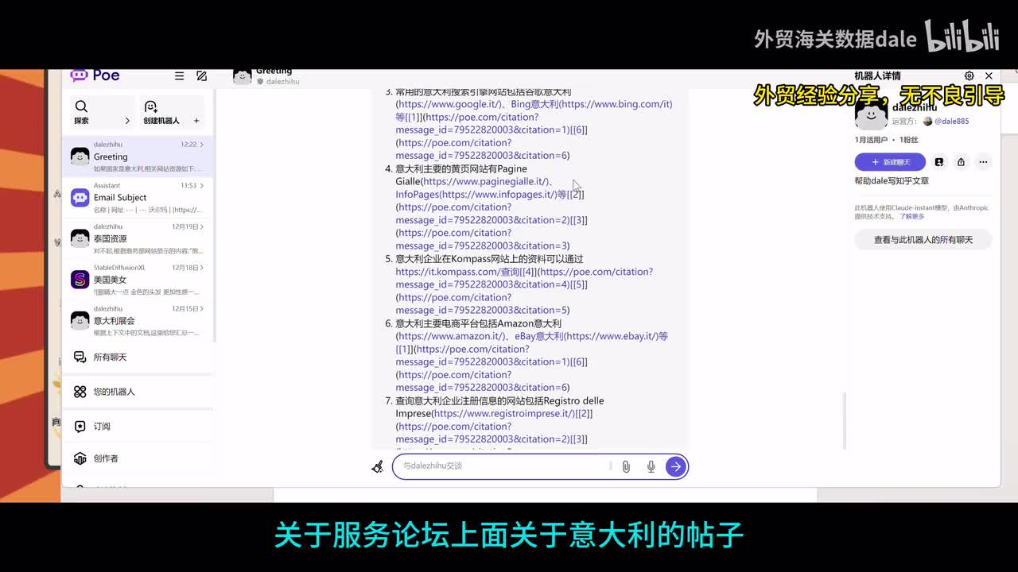Viewport: 1018px width, 572px height.
Task: Click the settings gear in 机器人详情 panel
Action: [969, 75]
